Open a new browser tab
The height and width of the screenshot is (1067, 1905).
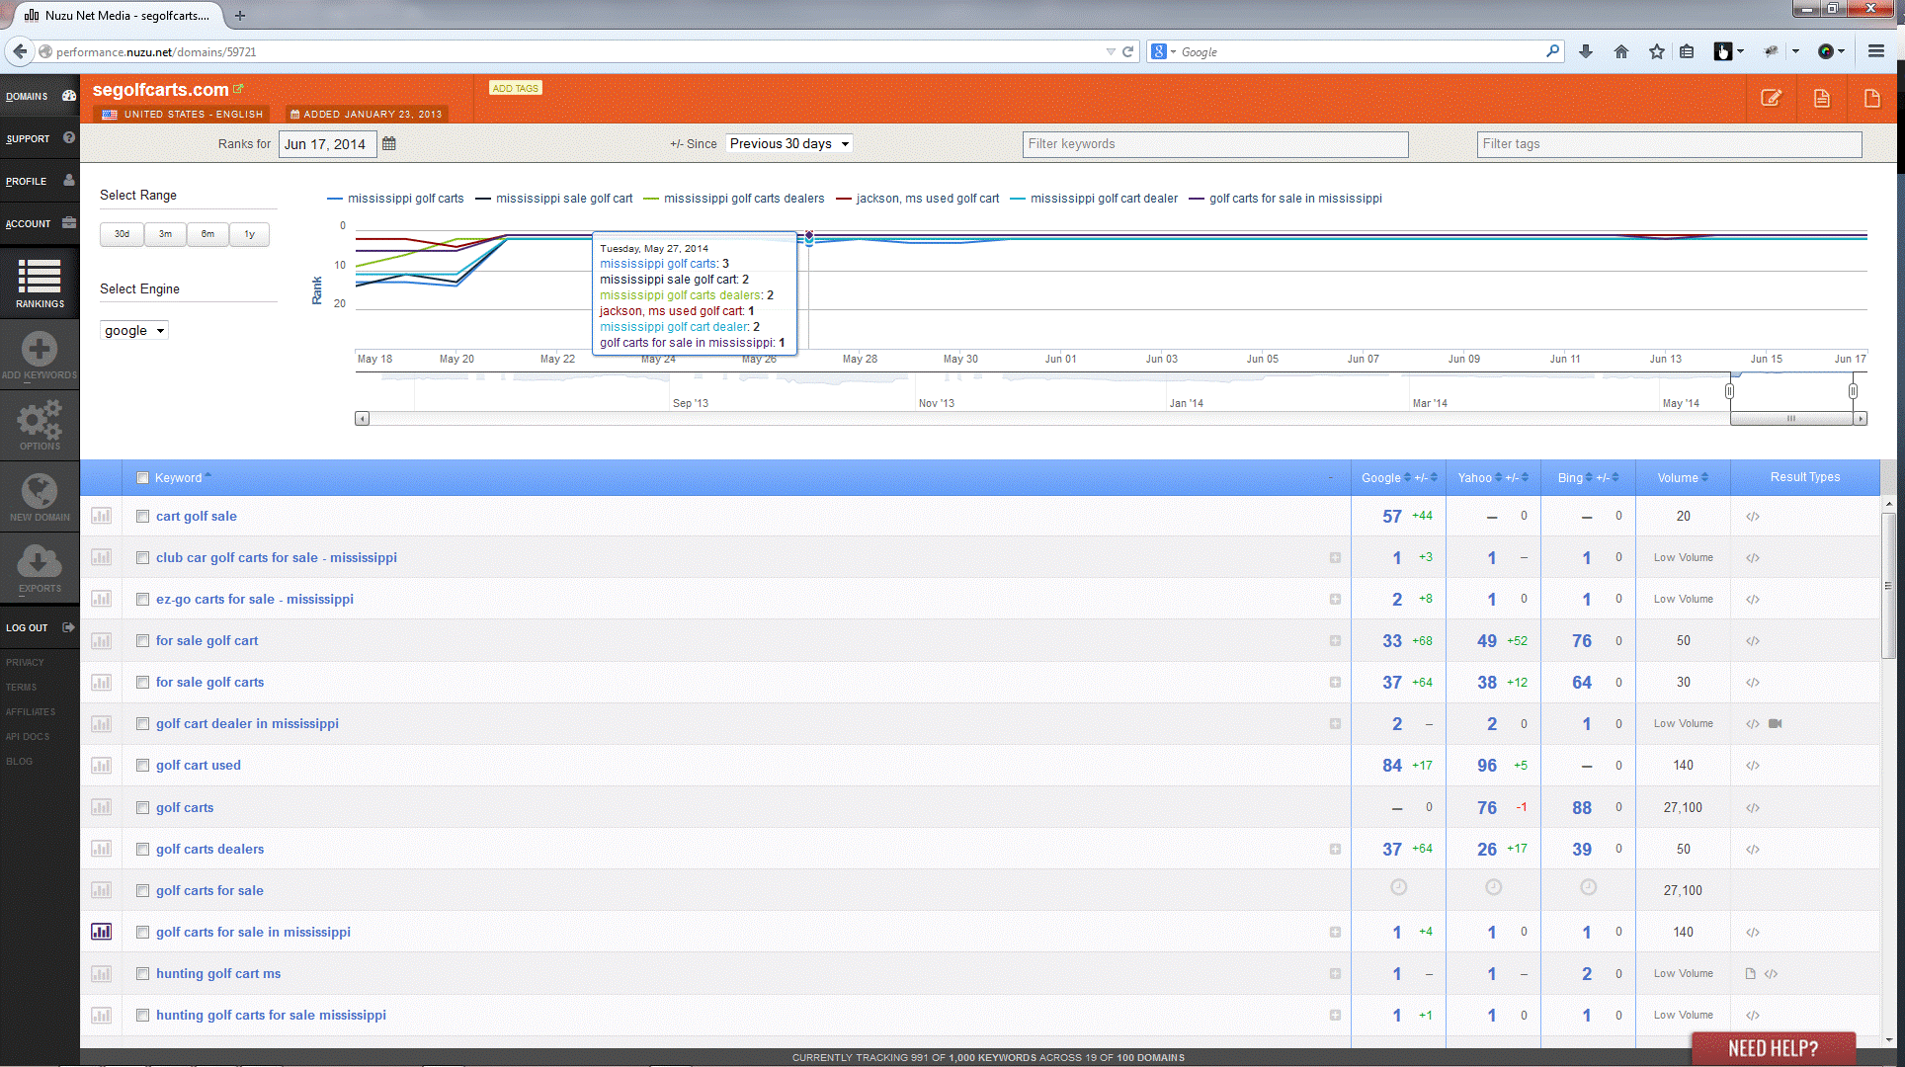[240, 16]
